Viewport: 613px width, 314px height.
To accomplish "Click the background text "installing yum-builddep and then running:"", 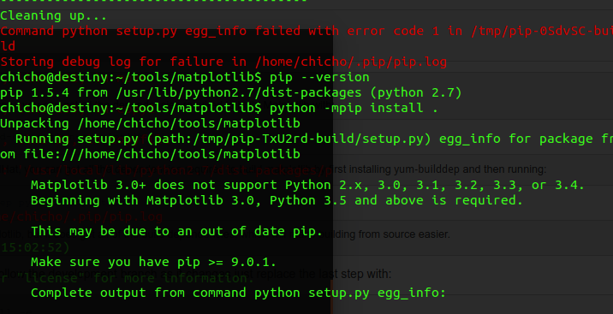I will 443,169.
